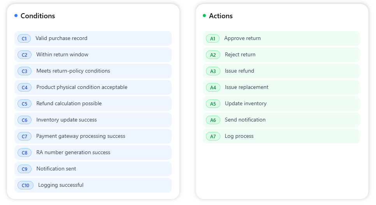376x205 pixels.
Task: Select 'Inventory update success' condition
Action: click(x=67, y=120)
